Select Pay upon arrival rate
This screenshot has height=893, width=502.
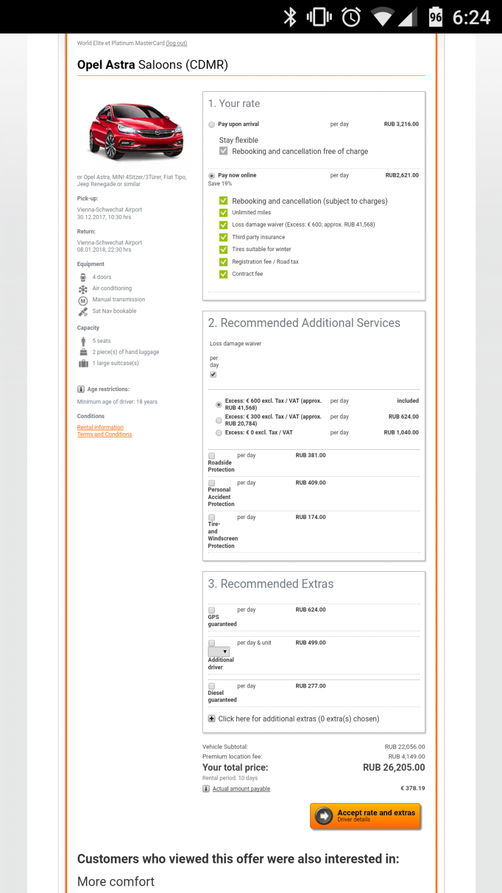click(x=211, y=124)
